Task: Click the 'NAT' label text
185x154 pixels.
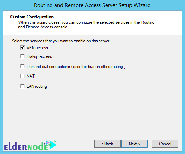Action: tap(31, 76)
